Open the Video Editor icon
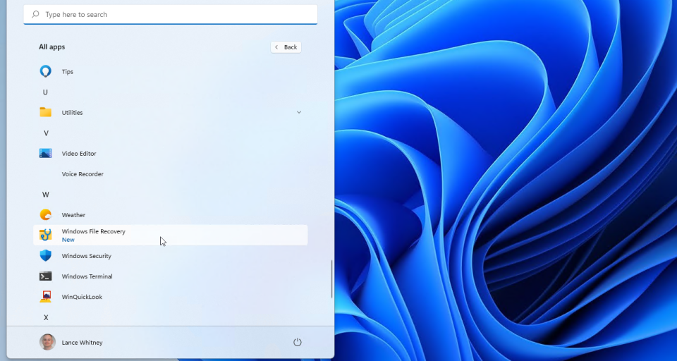 click(x=45, y=153)
